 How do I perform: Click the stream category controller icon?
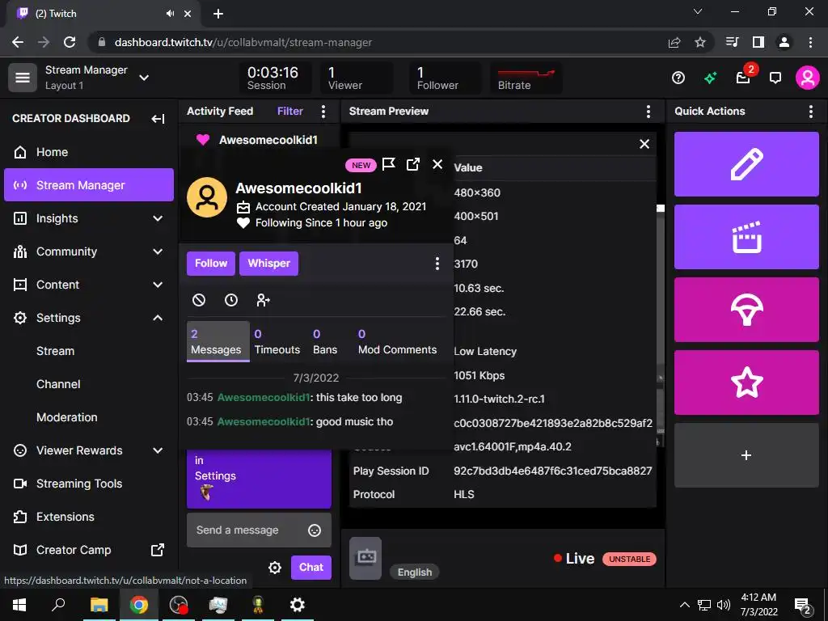[365, 558]
